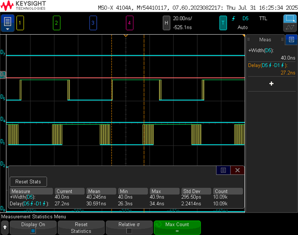The width and height of the screenshot is (298, 235).
Task: Select the D2 channel label
Action: click(2, 164)
